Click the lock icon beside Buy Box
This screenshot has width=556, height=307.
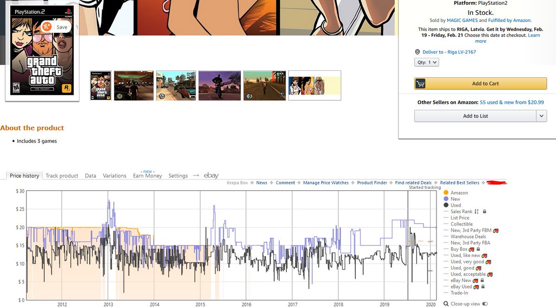click(479, 249)
